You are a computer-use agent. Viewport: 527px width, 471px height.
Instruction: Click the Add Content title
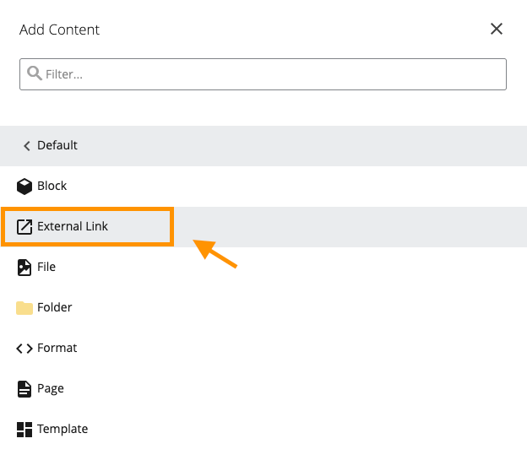pyautogui.click(x=59, y=30)
